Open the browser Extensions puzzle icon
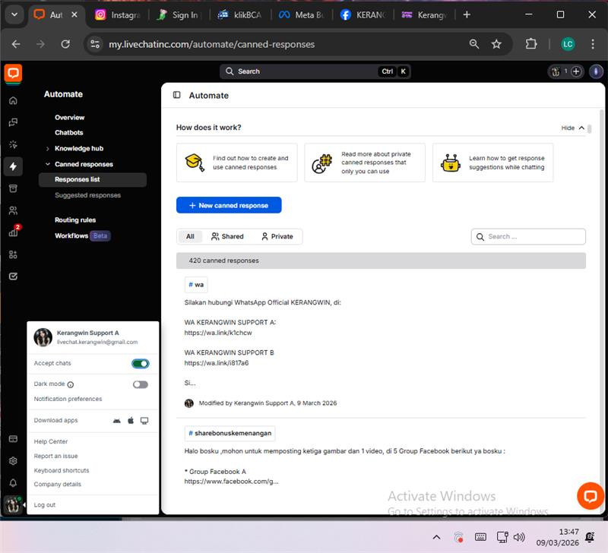Viewport: 608px width, 553px height. click(530, 44)
